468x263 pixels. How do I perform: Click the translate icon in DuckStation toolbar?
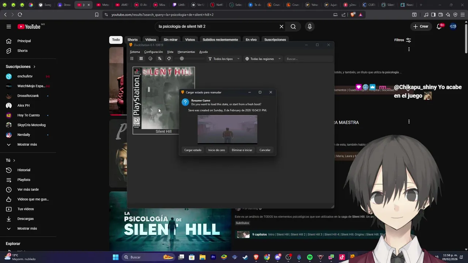[159, 58]
